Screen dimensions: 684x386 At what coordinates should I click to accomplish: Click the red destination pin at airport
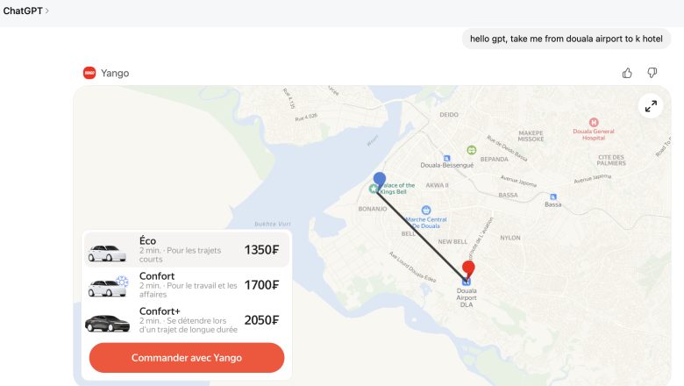(468, 268)
